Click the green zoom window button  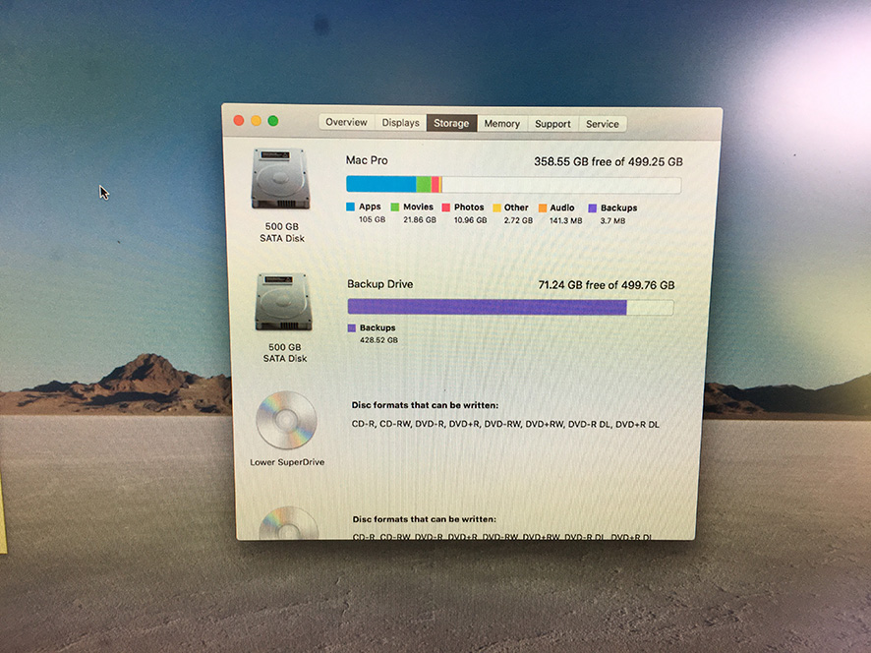[x=273, y=120]
